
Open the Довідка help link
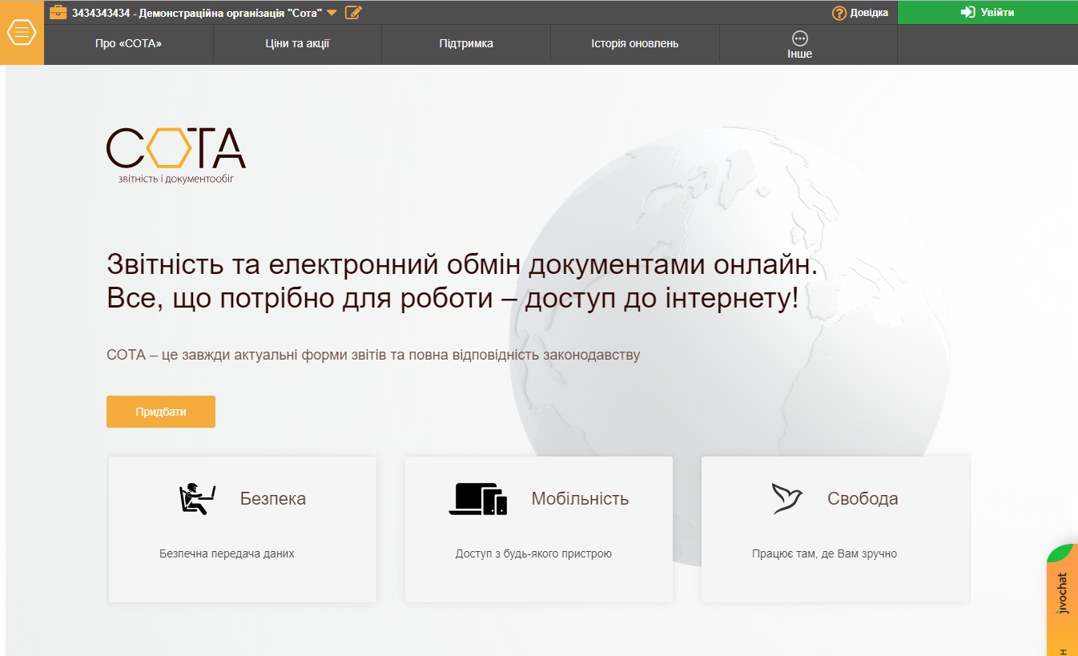(869, 13)
